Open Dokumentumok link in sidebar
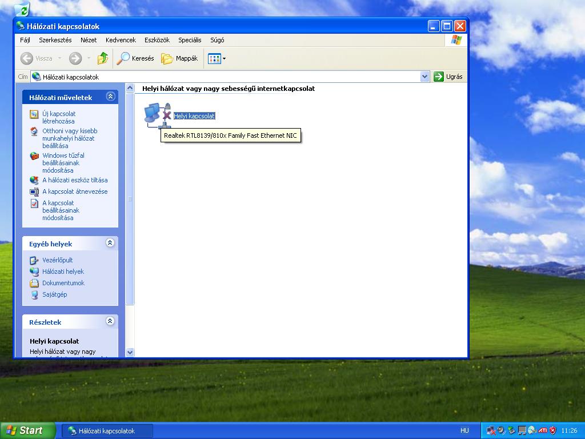This screenshot has height=439, width=585. pyautogui.click(x=63, y=283)
